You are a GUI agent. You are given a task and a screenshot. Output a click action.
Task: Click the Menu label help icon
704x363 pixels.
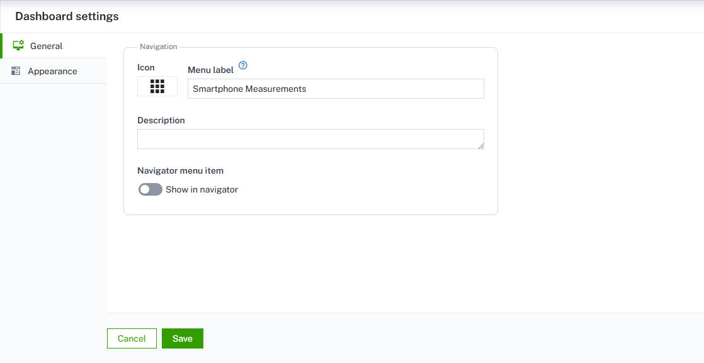[243, 65]
